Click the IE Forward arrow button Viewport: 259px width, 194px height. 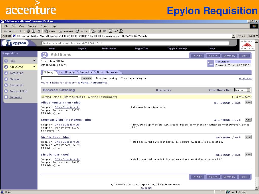pyautogui.click(x=20, y=31)
